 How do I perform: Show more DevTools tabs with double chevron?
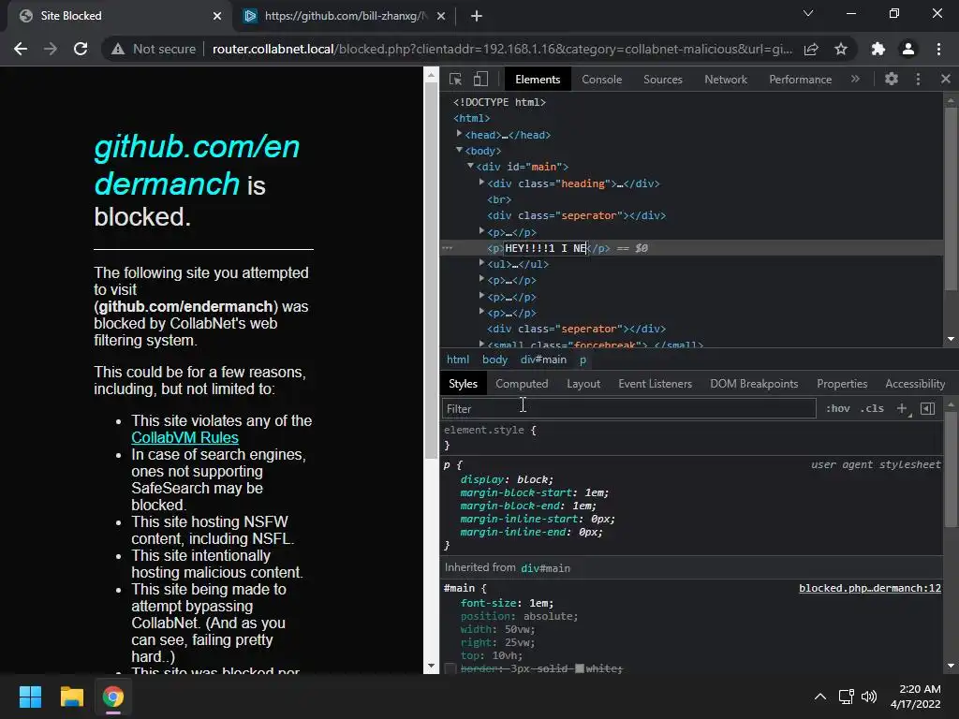pyautogui.click(x=855, y=79)
